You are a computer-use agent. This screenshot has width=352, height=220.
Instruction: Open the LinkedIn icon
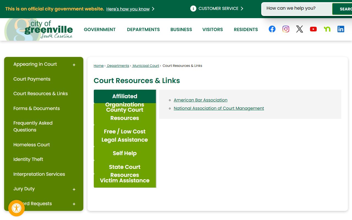tap(341, 29)
